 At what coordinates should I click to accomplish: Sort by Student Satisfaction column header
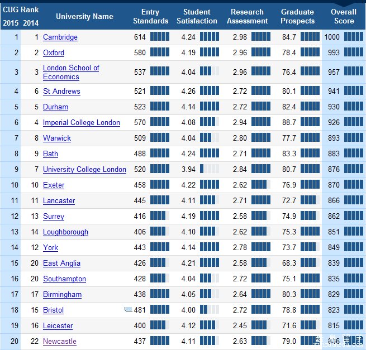197,16
